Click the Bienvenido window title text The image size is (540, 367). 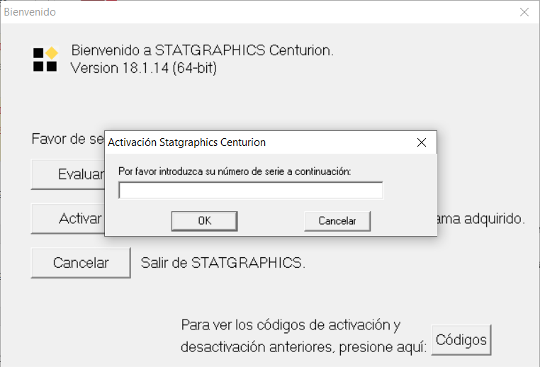pyautogui.click(x=30, y=12)
